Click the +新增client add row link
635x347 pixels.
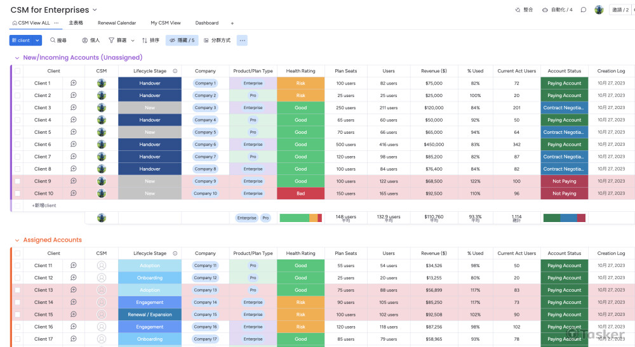[44, 206]
